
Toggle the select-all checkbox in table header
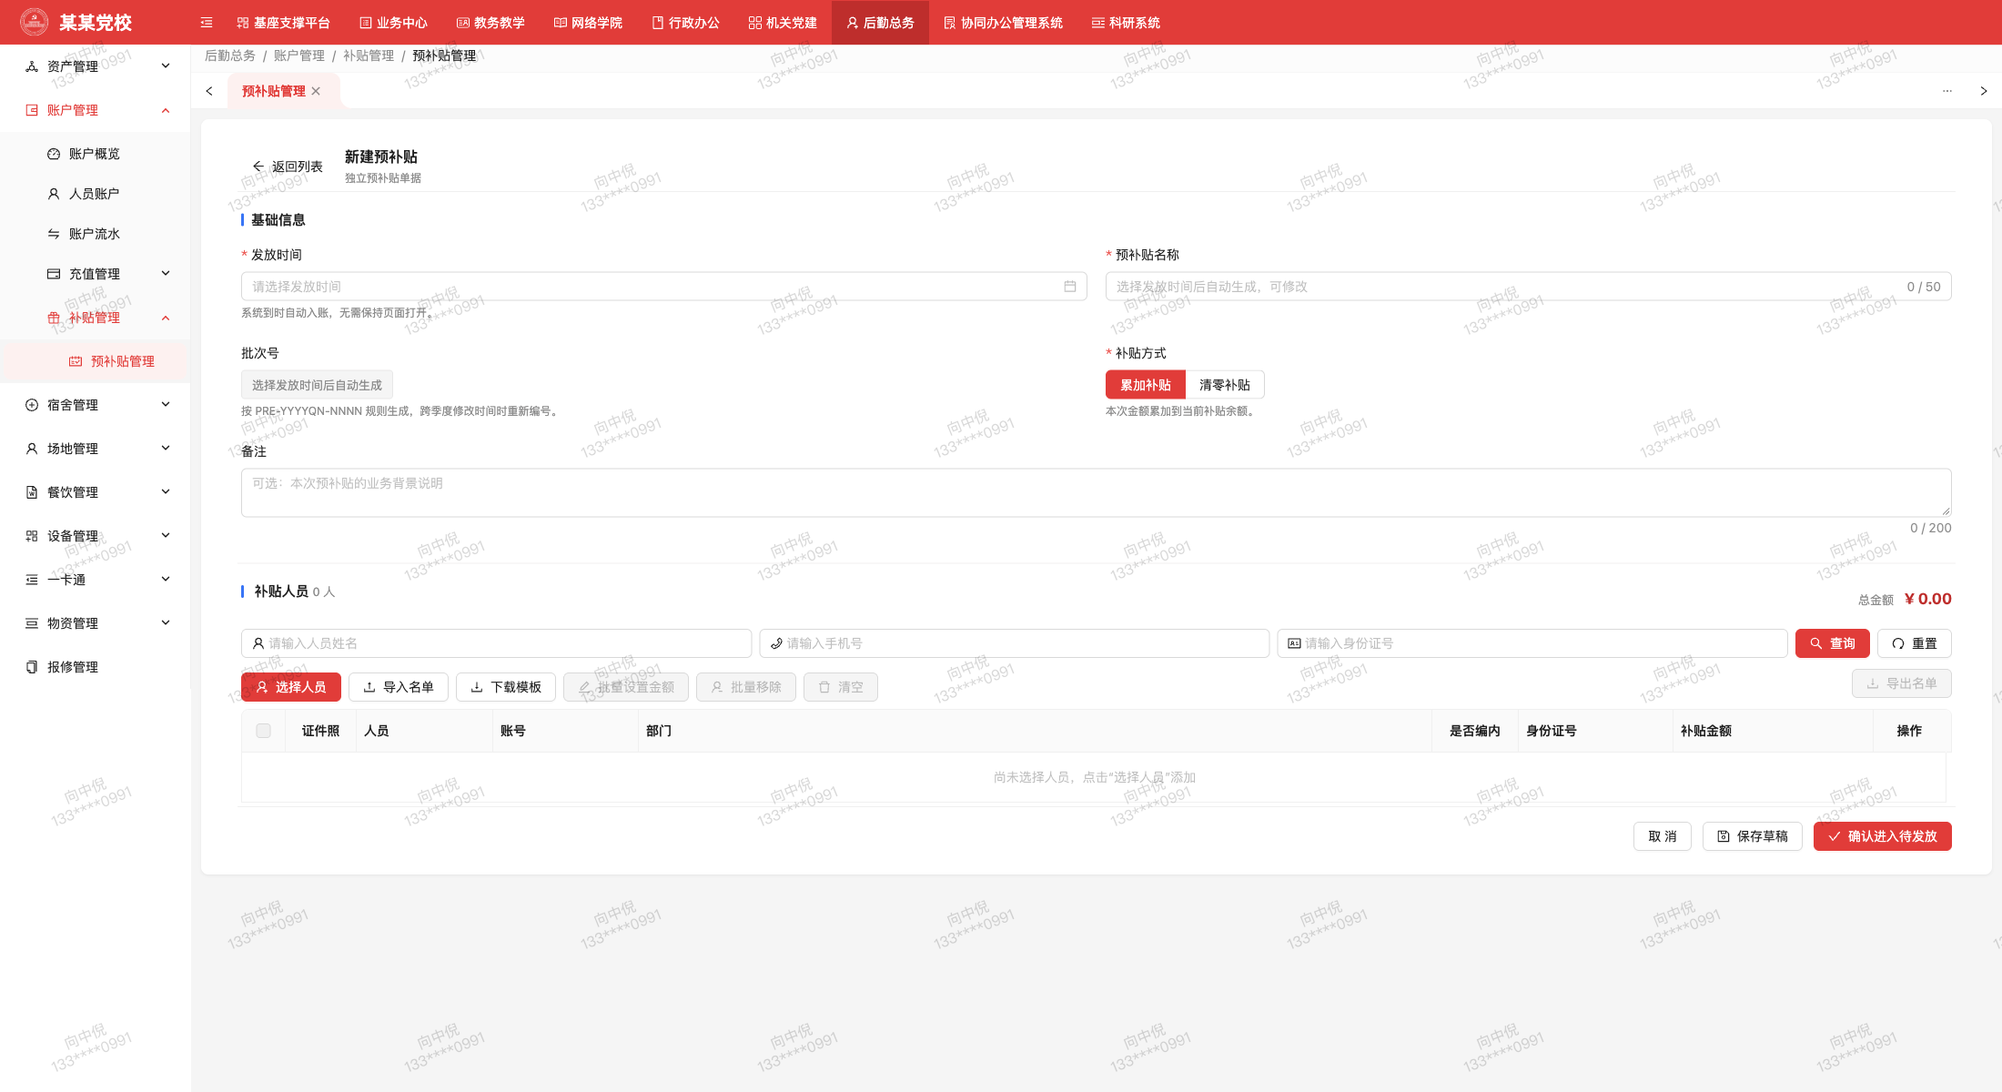(264, 731)
